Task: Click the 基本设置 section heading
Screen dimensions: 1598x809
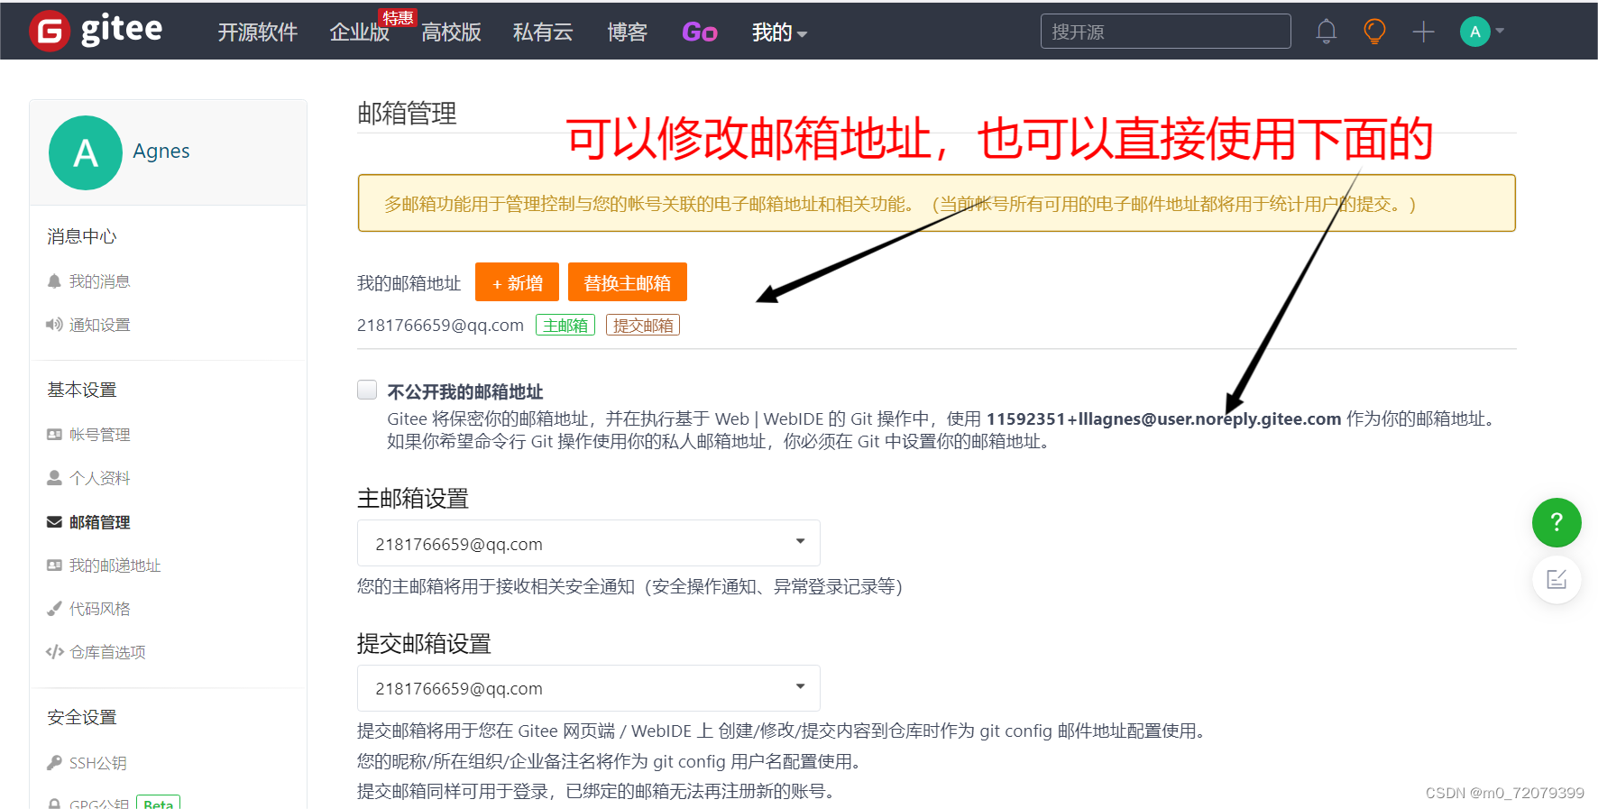Action: (x=82, y=390)
